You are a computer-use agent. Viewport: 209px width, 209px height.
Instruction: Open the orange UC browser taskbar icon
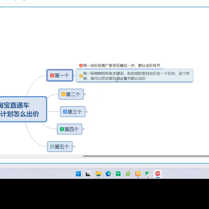click(138, 174)
